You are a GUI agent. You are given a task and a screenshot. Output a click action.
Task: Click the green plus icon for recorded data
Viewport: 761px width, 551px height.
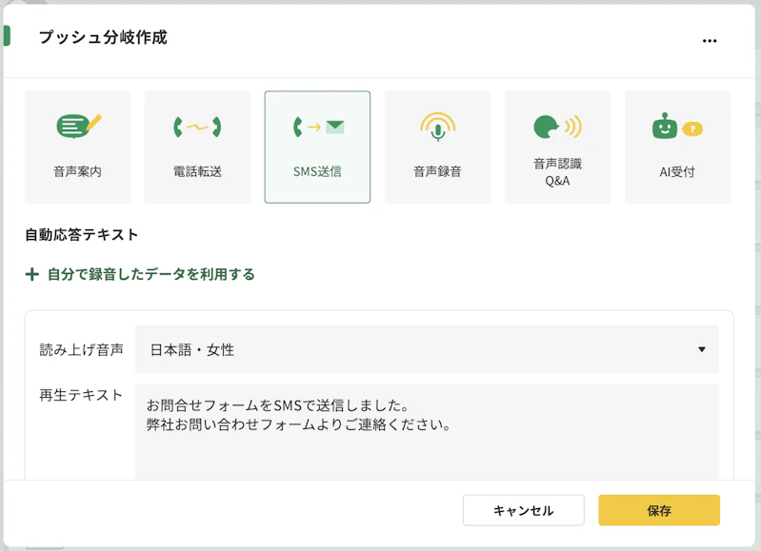pyautogui.click(x=32, y=274)
